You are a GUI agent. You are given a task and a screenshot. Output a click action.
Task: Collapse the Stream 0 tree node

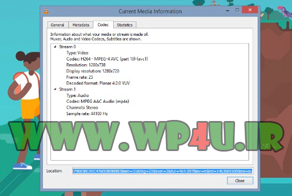tap(55, 47)
